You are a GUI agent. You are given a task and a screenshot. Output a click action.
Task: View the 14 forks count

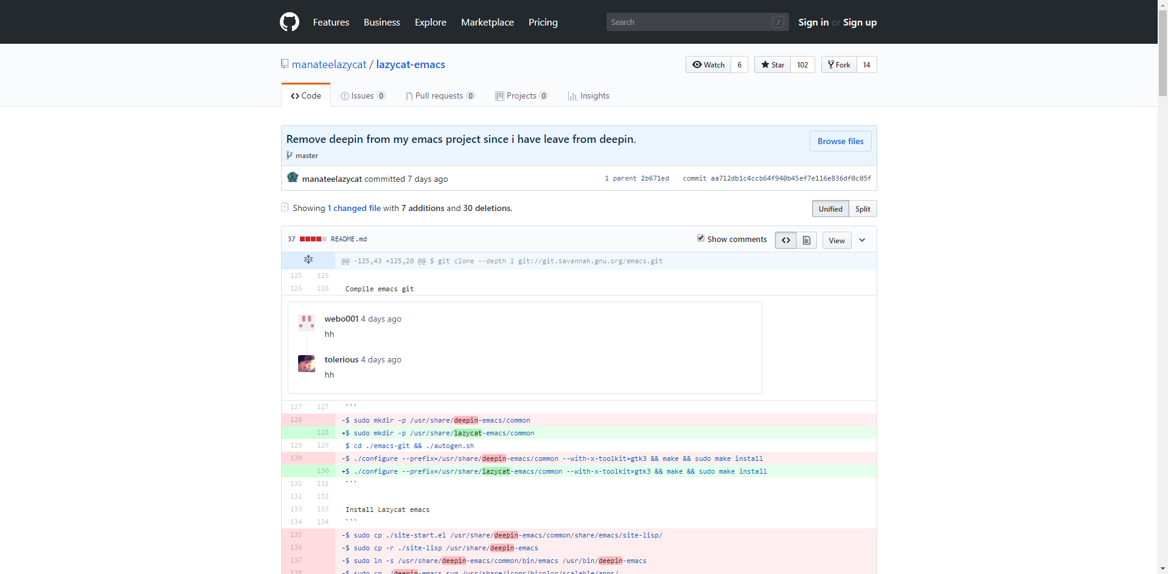coord(867,64)
